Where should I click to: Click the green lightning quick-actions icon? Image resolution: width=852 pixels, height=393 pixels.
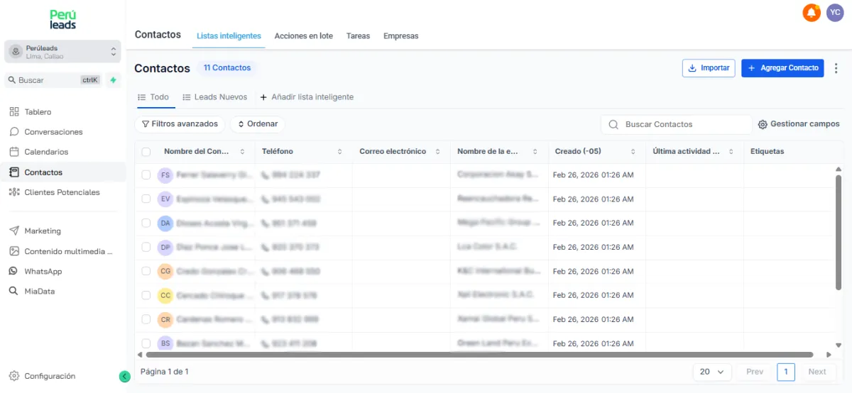(113, 80)
